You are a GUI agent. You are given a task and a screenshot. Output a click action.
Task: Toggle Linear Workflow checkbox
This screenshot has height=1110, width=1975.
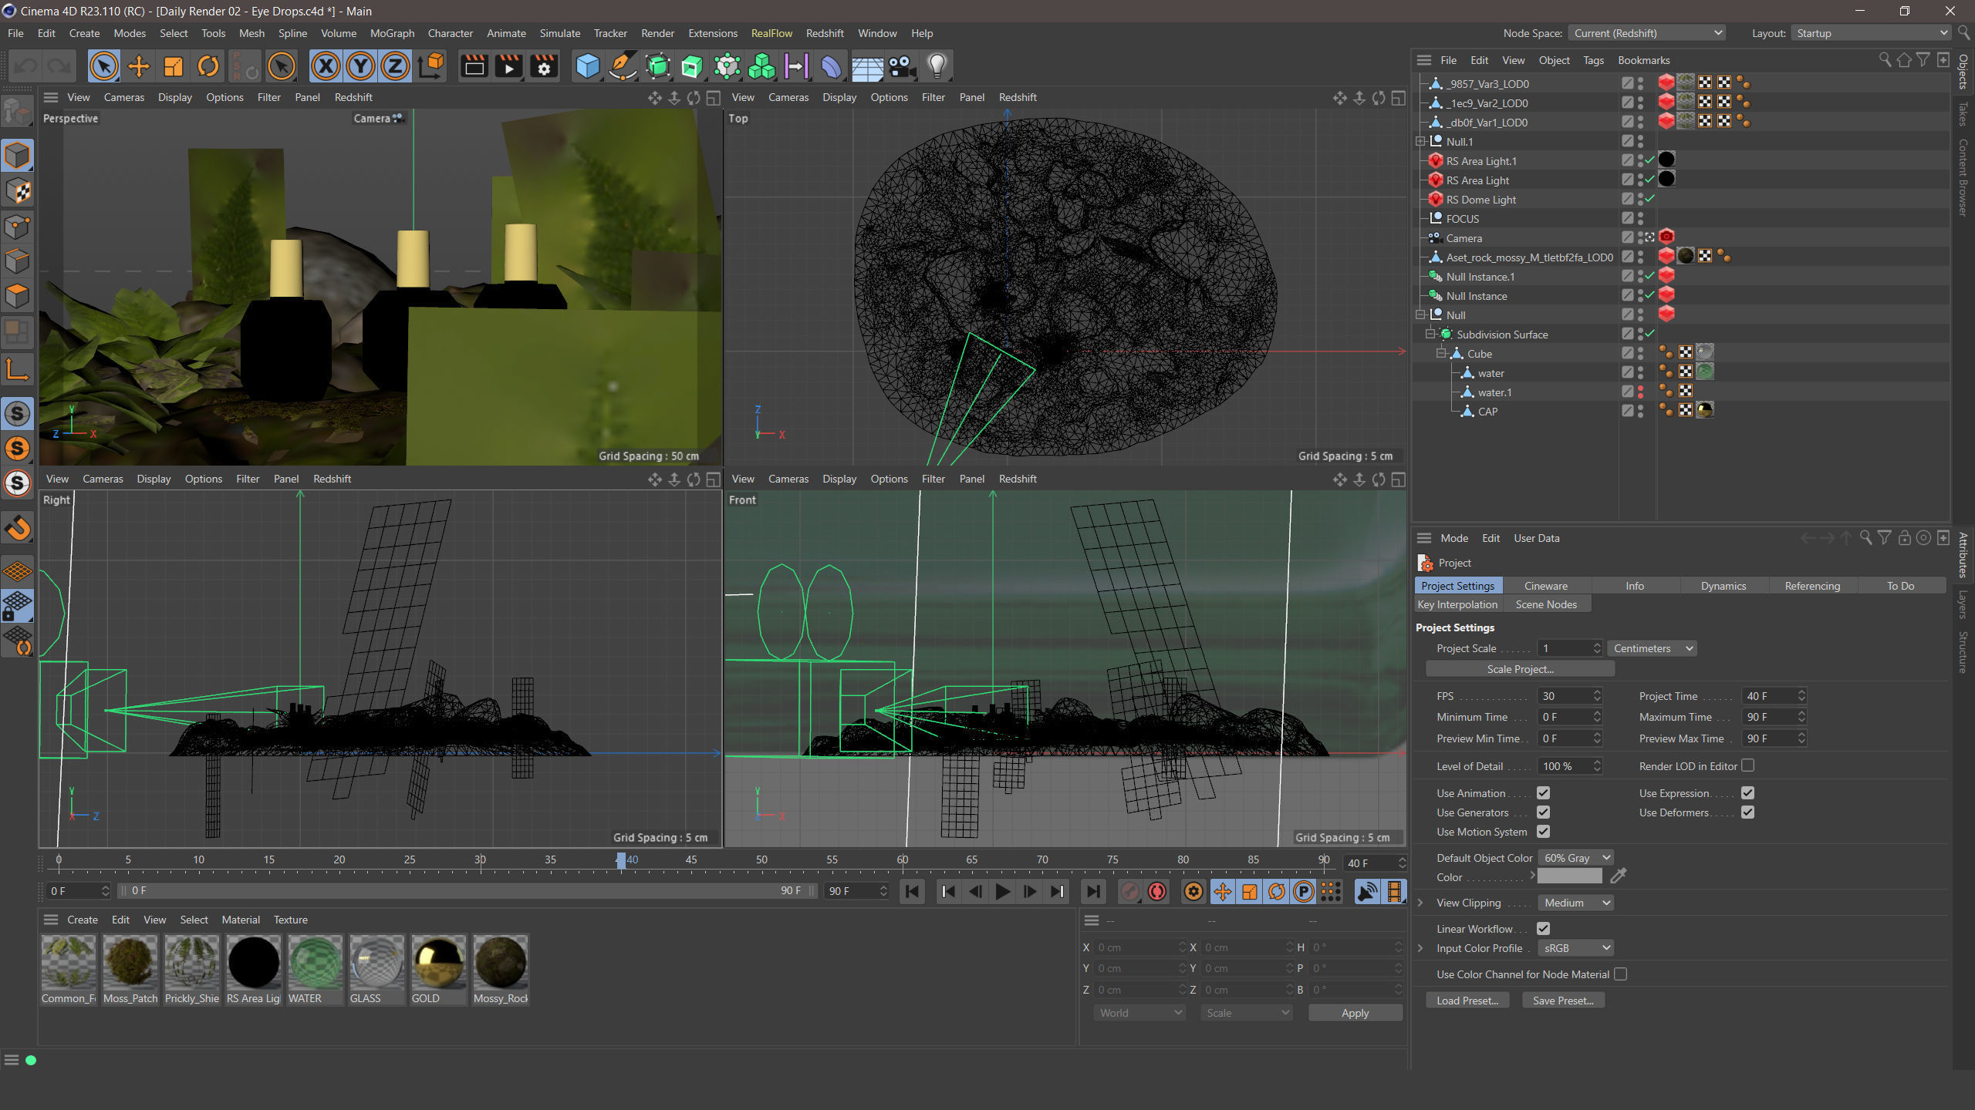tap(1543, 929)
